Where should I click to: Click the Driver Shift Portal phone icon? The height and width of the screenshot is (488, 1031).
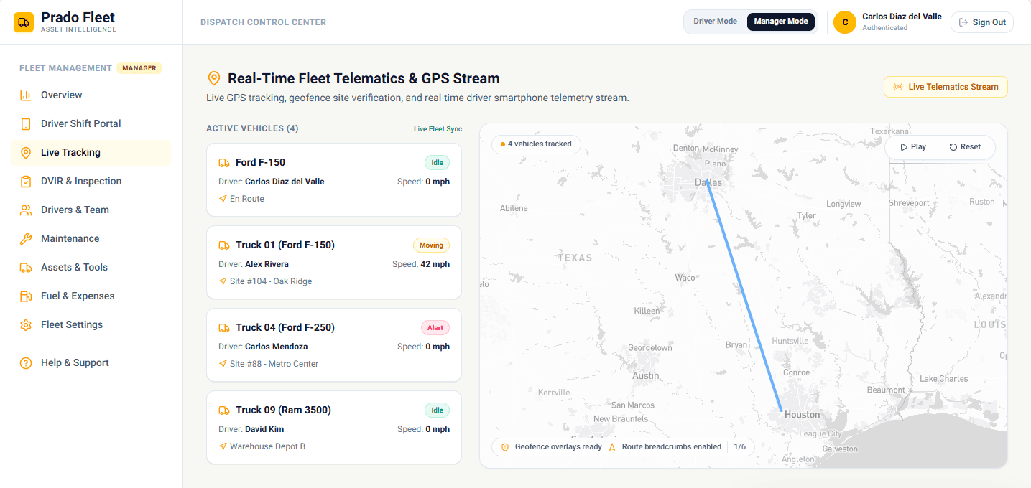(x=26, y=123)
